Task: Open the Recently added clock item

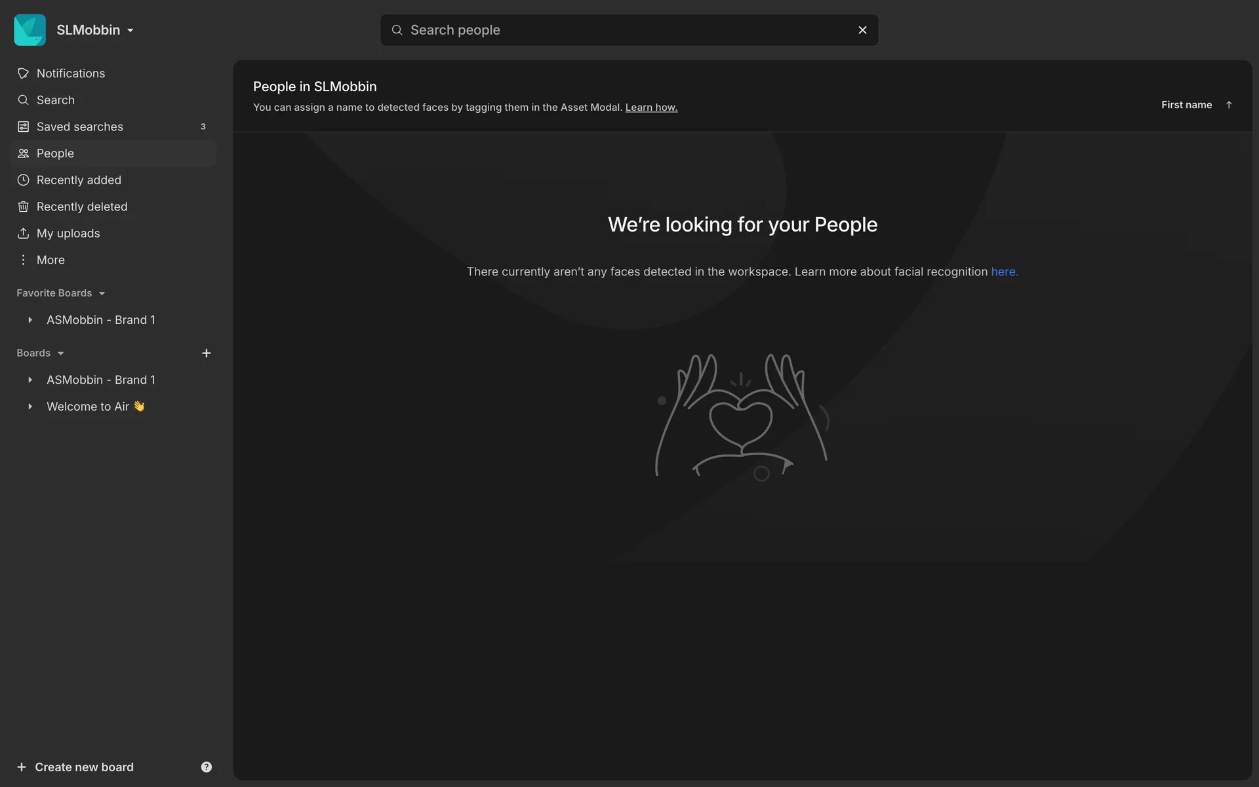Action: pos(24,180)
